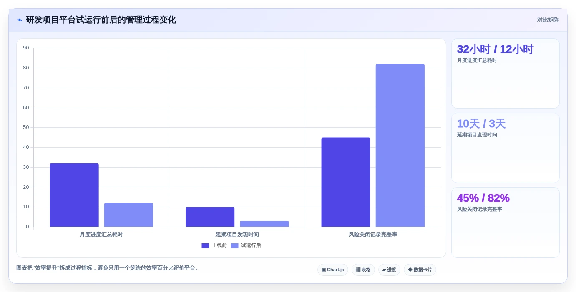Click the 试运行后 bar for 月度进度汇总耗时
This screenshot has height=292, width=576.
[128, 215]
